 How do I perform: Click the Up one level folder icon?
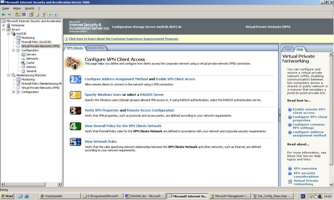pos(18,15)
